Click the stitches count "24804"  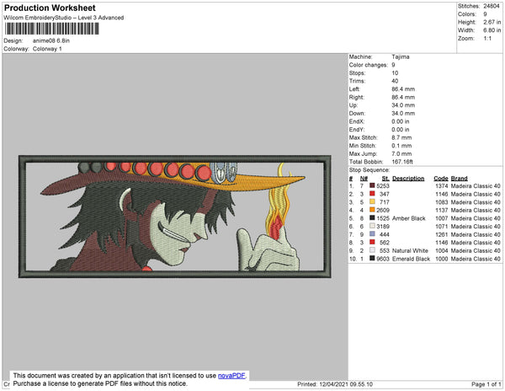pyautogui.click(x=492, y=6)
